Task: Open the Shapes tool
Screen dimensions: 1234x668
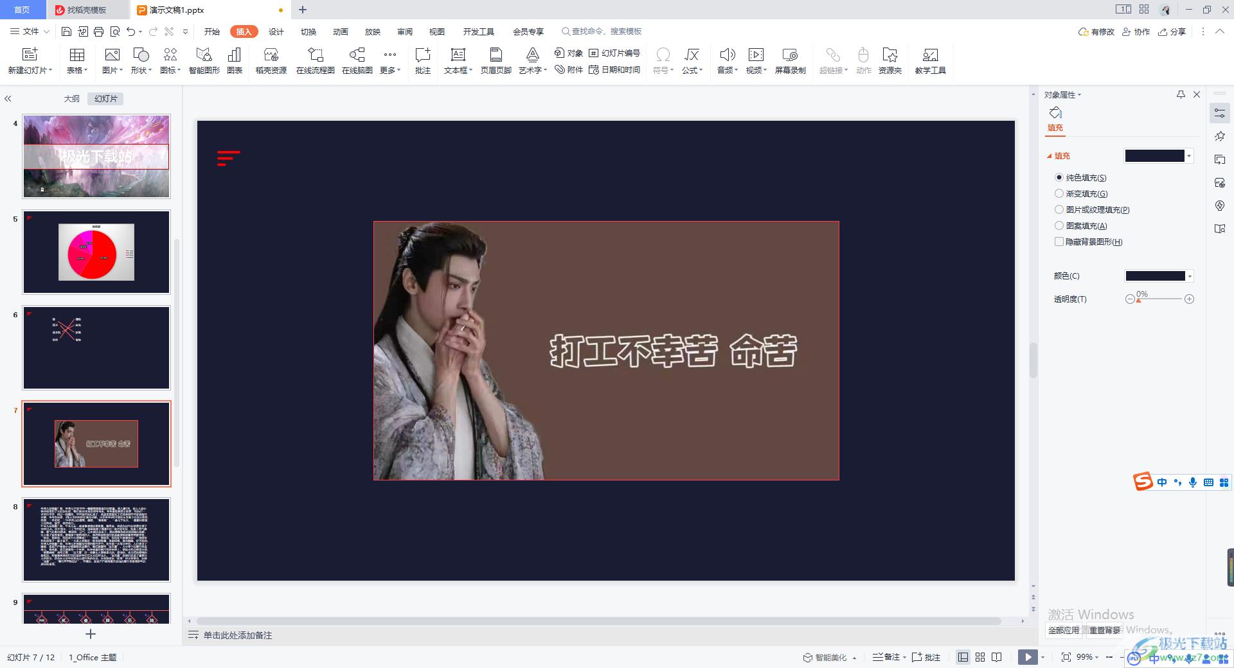Action: pos(141,61)
